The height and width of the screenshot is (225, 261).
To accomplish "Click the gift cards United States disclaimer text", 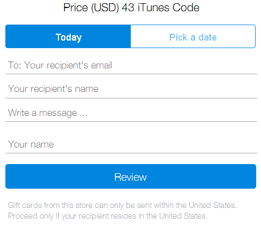I will (x=123, y=211).
